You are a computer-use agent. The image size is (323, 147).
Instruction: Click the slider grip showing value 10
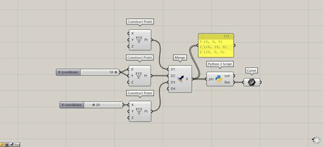[x=116, y=72]
